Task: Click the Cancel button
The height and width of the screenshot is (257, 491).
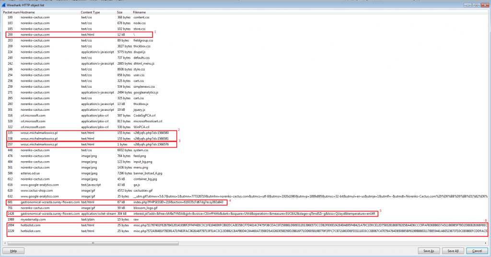Action: 477,251
